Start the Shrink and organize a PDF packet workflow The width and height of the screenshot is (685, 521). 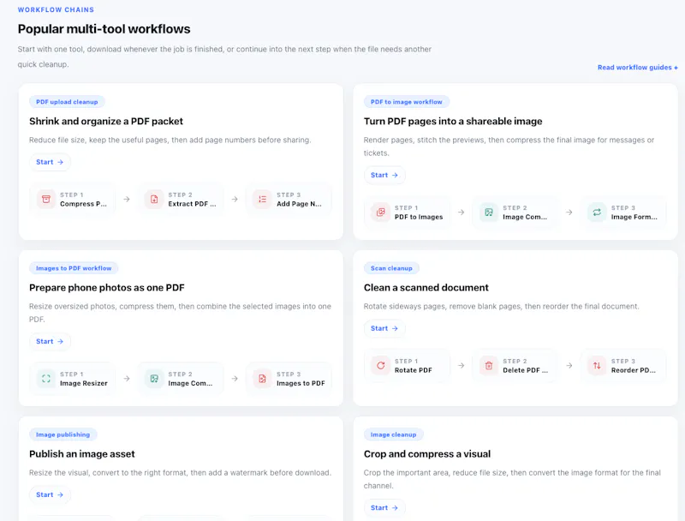click(50, 162)
